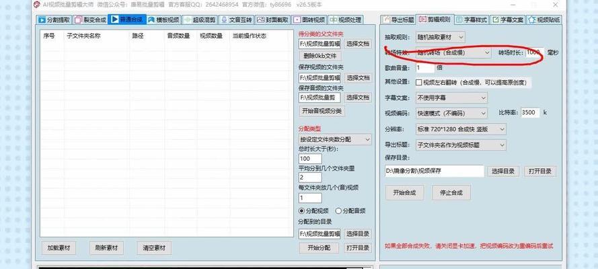The image size is (598, 269).
Task: Go to the 超级混剪 tab
Action: tap(200, 20)
